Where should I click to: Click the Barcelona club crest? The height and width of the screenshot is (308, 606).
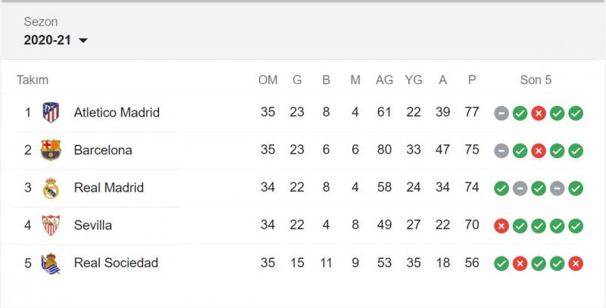coord(51,150)
